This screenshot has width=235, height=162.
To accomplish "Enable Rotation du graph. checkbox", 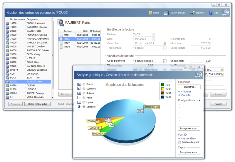I will 179,142.
